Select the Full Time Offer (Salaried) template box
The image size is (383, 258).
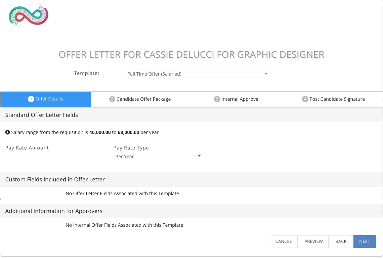[197, 74]
